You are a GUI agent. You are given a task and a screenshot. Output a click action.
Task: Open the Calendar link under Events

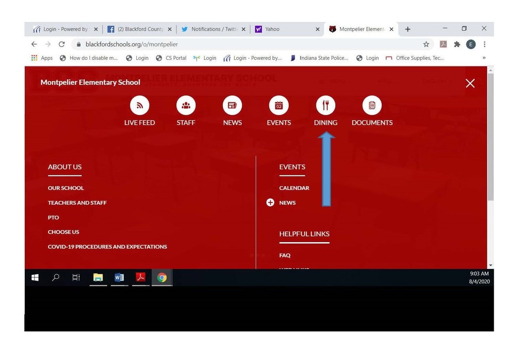click(x=294, y=188)
